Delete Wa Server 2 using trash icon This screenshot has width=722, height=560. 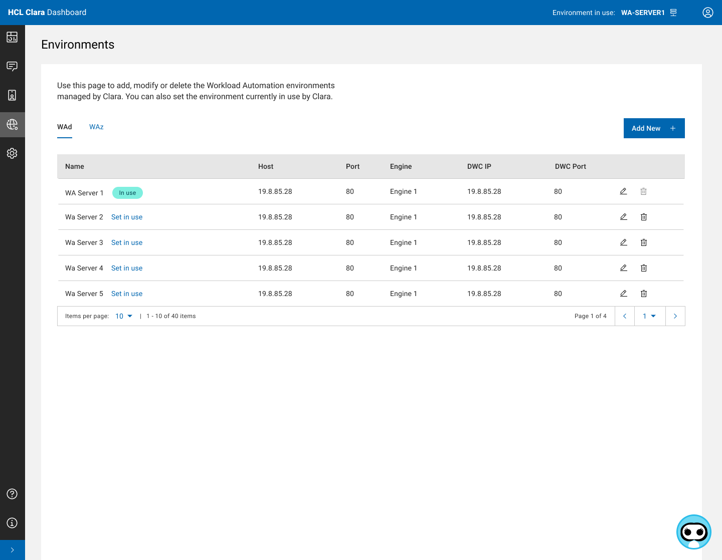click(644, 217)
